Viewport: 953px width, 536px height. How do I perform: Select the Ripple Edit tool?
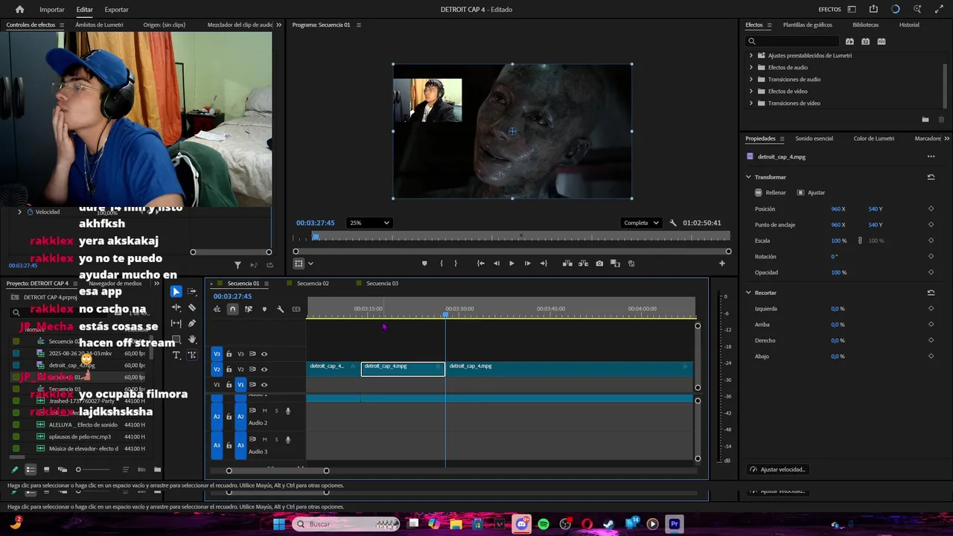tap(176, 307)
